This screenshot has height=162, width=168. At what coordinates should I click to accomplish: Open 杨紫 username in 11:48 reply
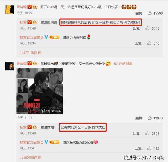pos(23,127)
